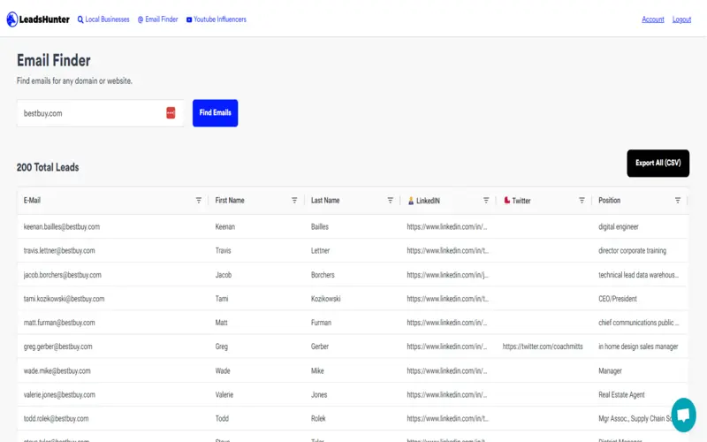Click first name 'Wade'
This screenshot has height=442, width=707.
pos(223,370)
